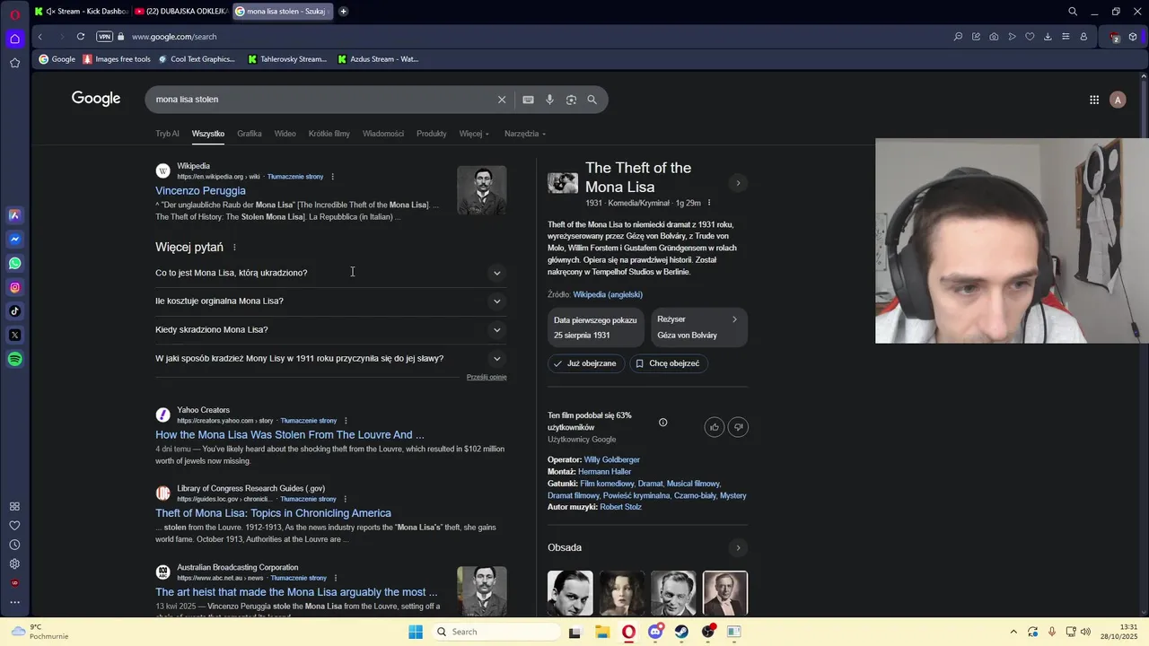Take a snapshot with the camera icon
The image size is (1149, 646).
(x=994, y=37)
